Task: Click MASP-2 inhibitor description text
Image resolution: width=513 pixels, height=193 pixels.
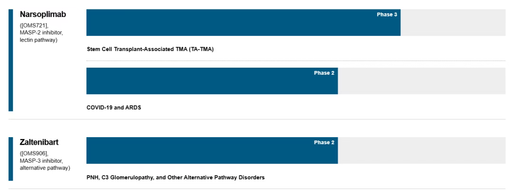Action: [41, 32]
